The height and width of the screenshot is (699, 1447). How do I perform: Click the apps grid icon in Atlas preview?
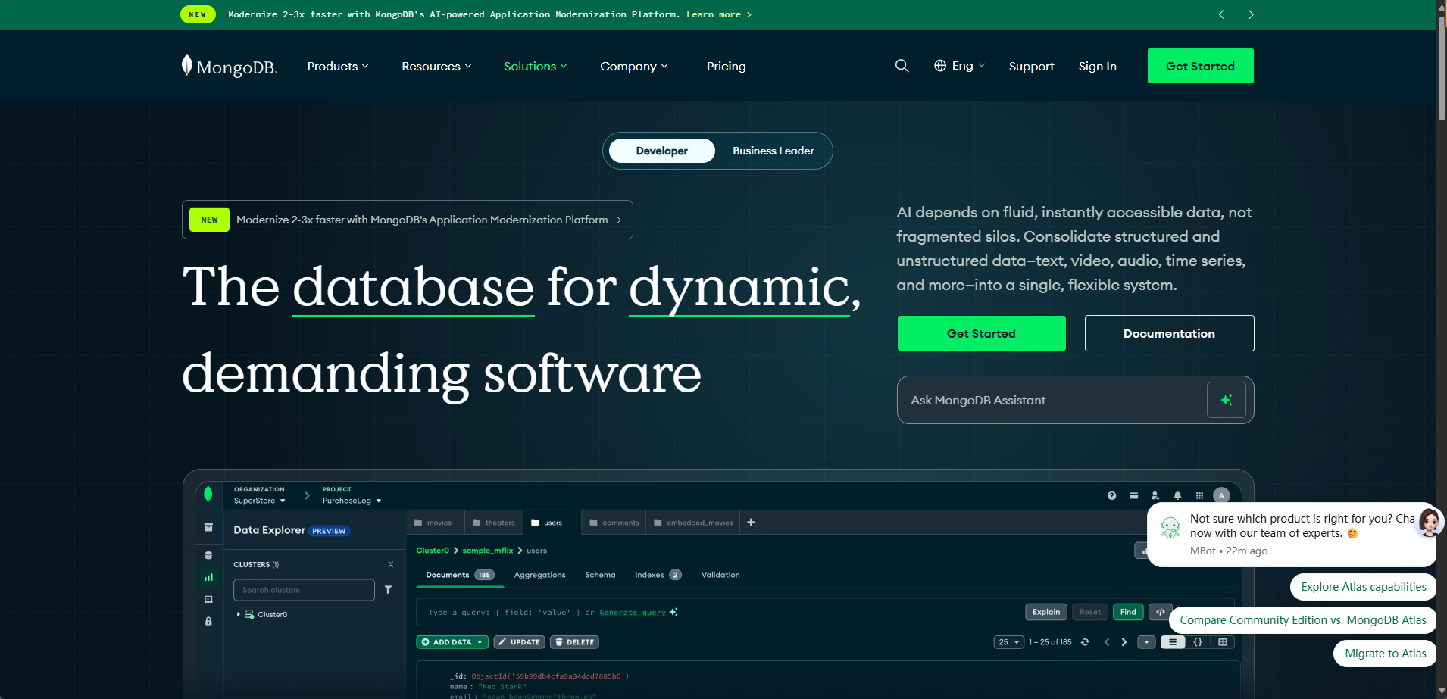click(x=1199, y=495)
